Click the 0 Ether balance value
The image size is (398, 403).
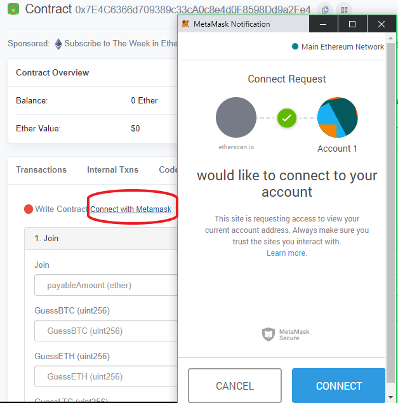point(144,100)
